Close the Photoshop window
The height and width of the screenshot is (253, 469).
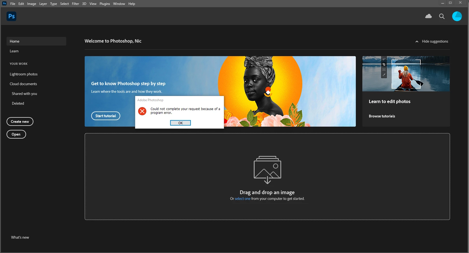point(460,3)
